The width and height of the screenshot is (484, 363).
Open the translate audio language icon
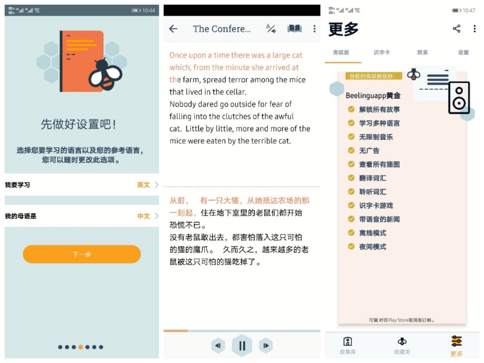(x=271, y=29)
